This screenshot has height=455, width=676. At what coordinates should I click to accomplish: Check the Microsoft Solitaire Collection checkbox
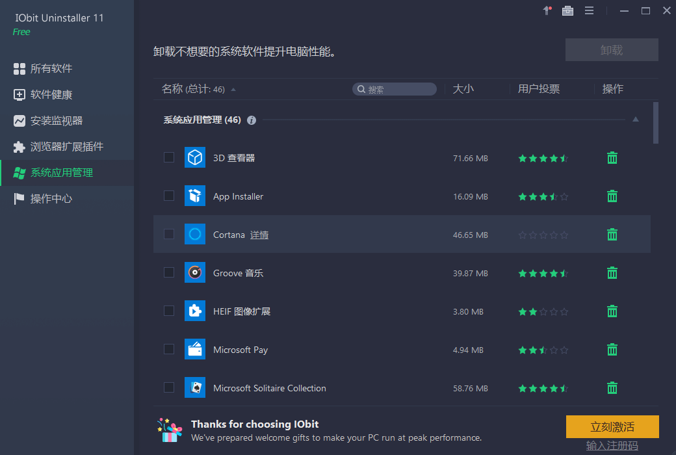(x=169, y=387)
